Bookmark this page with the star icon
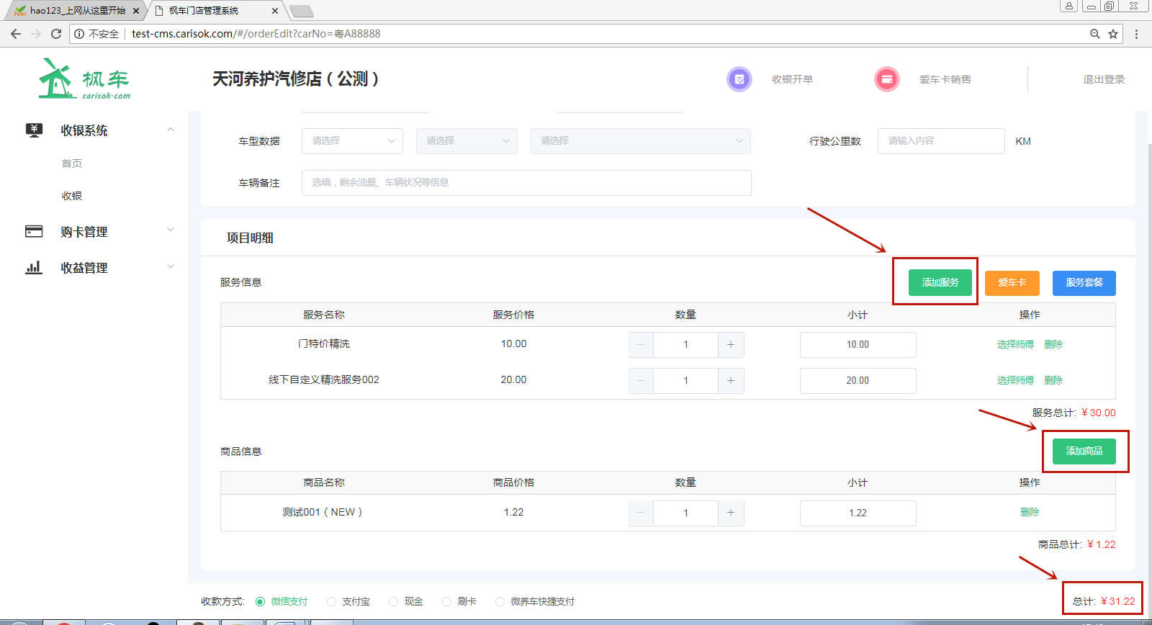This screenshot has height=625, width=1152. [1113, 34]
